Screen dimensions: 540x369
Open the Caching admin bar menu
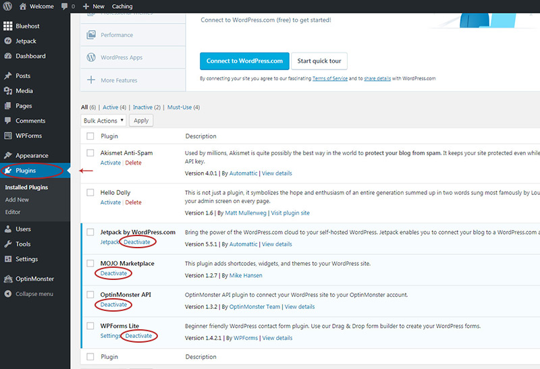point(122,6)
